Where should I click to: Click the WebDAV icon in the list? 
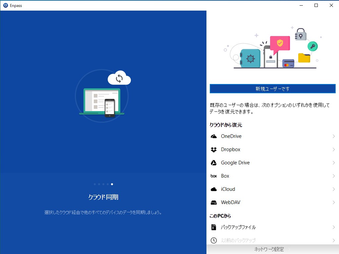(214, 202)
